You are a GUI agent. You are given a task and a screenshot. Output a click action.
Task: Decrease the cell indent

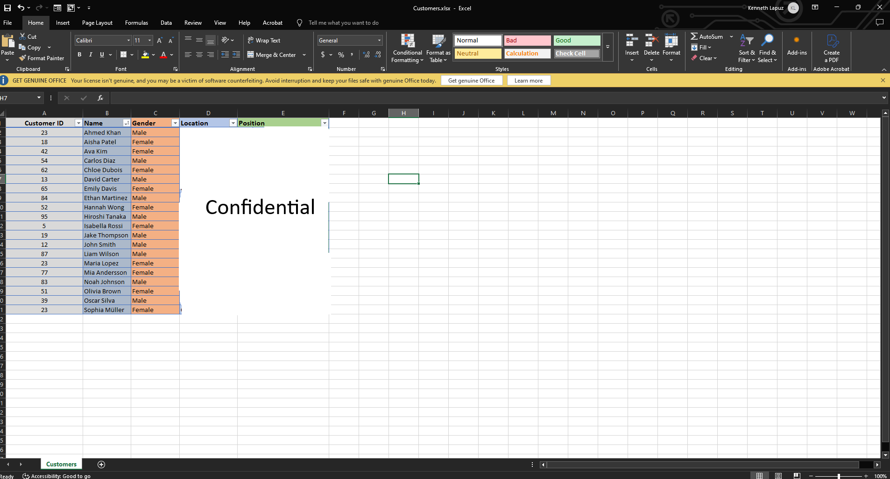point(225,55)
